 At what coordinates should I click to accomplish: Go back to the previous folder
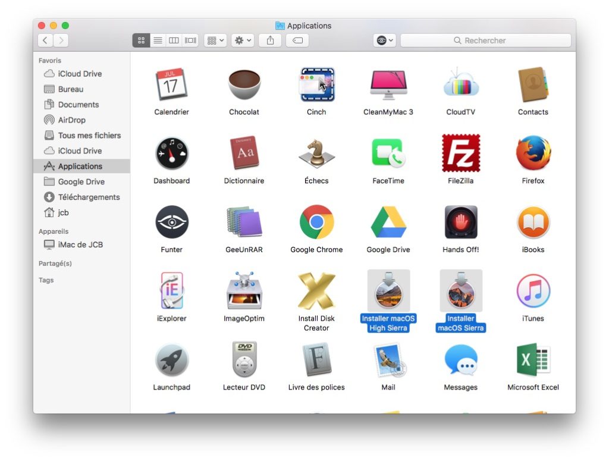tap(45, 40)
